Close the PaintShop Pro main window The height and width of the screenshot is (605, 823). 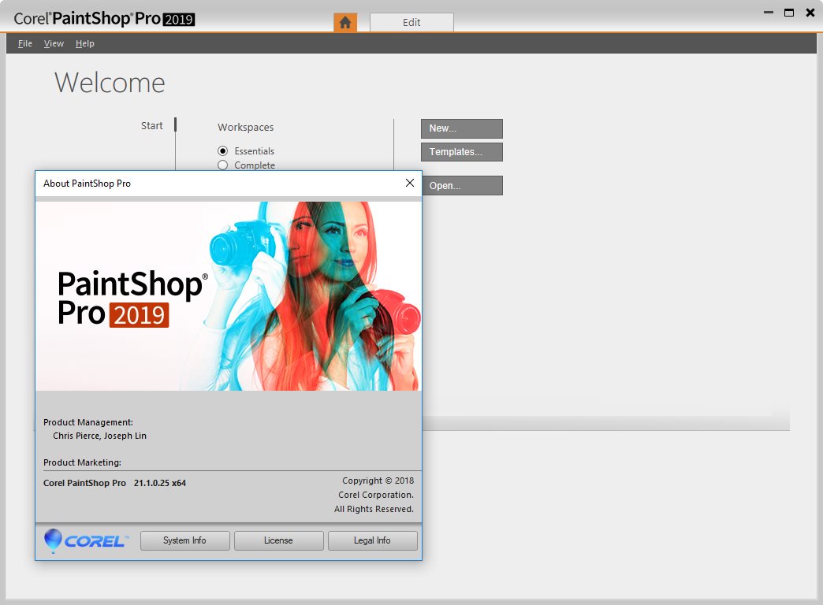[x=810, y=12]
